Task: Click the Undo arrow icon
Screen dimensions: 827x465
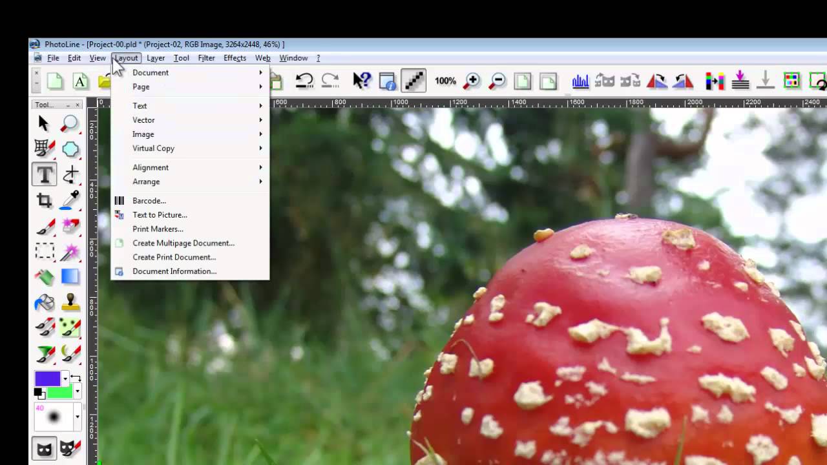Action: 304,81
